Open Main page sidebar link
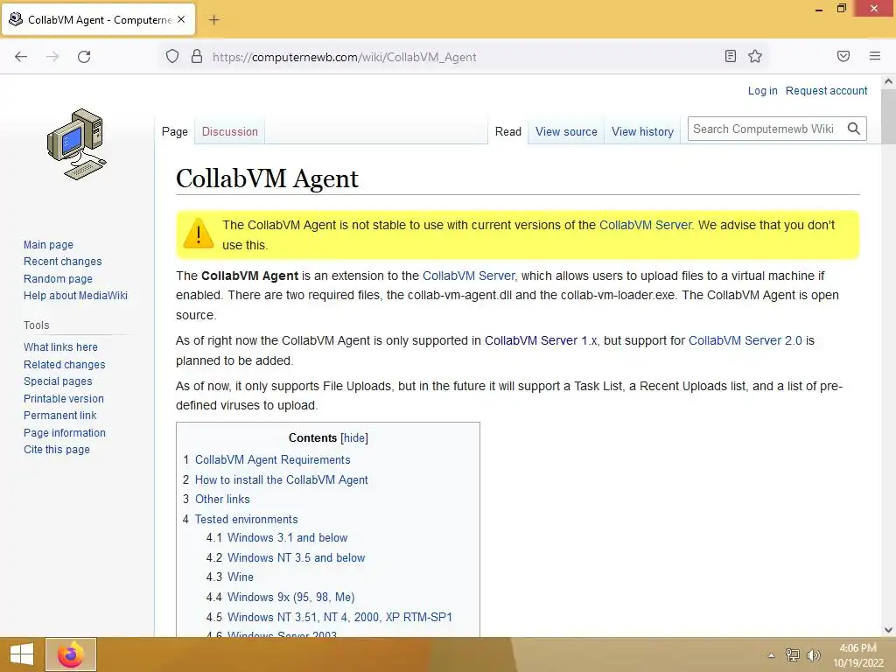Image resolution: width=896 pixels, height=672 pixels. click(49, 245)
